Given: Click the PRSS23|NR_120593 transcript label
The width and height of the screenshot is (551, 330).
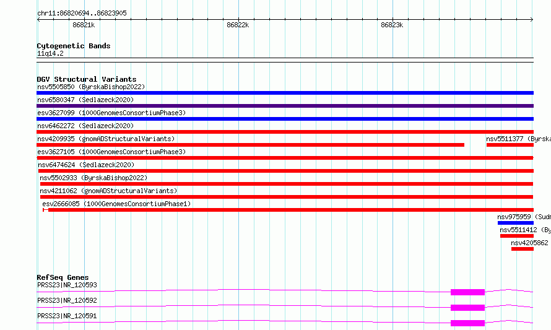Looking at the screenshot, I should coord(67,285).
